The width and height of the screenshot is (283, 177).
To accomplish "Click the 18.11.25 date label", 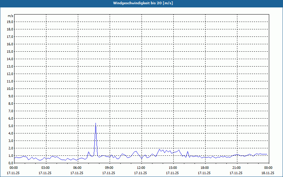I will coord(268,173).
